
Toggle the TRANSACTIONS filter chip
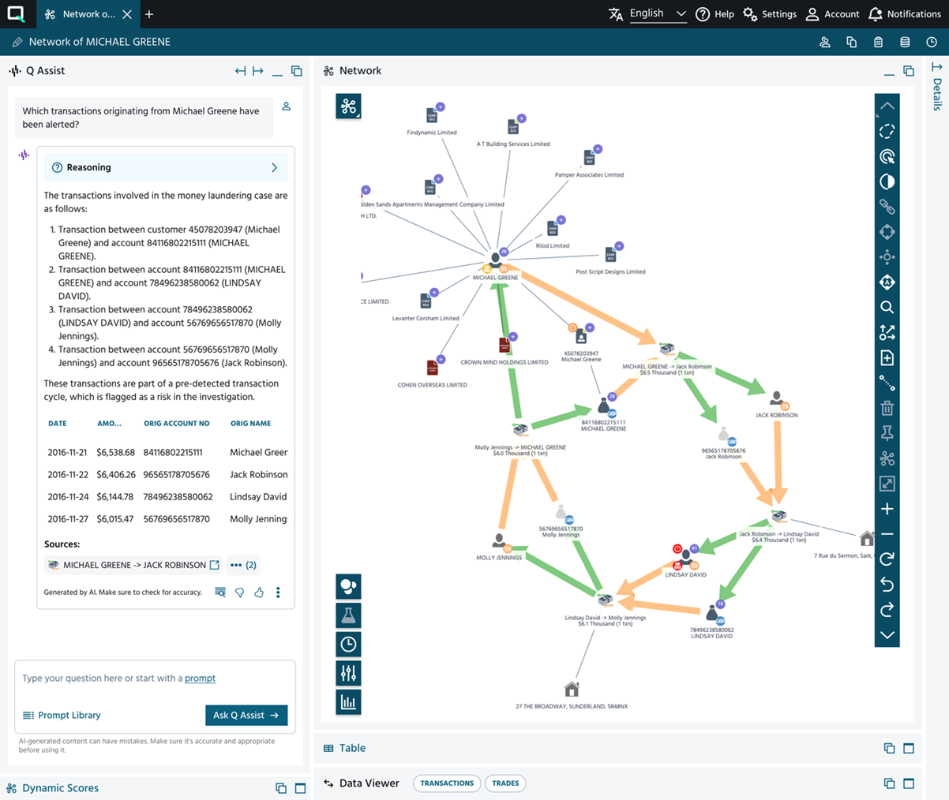[447, 783]
